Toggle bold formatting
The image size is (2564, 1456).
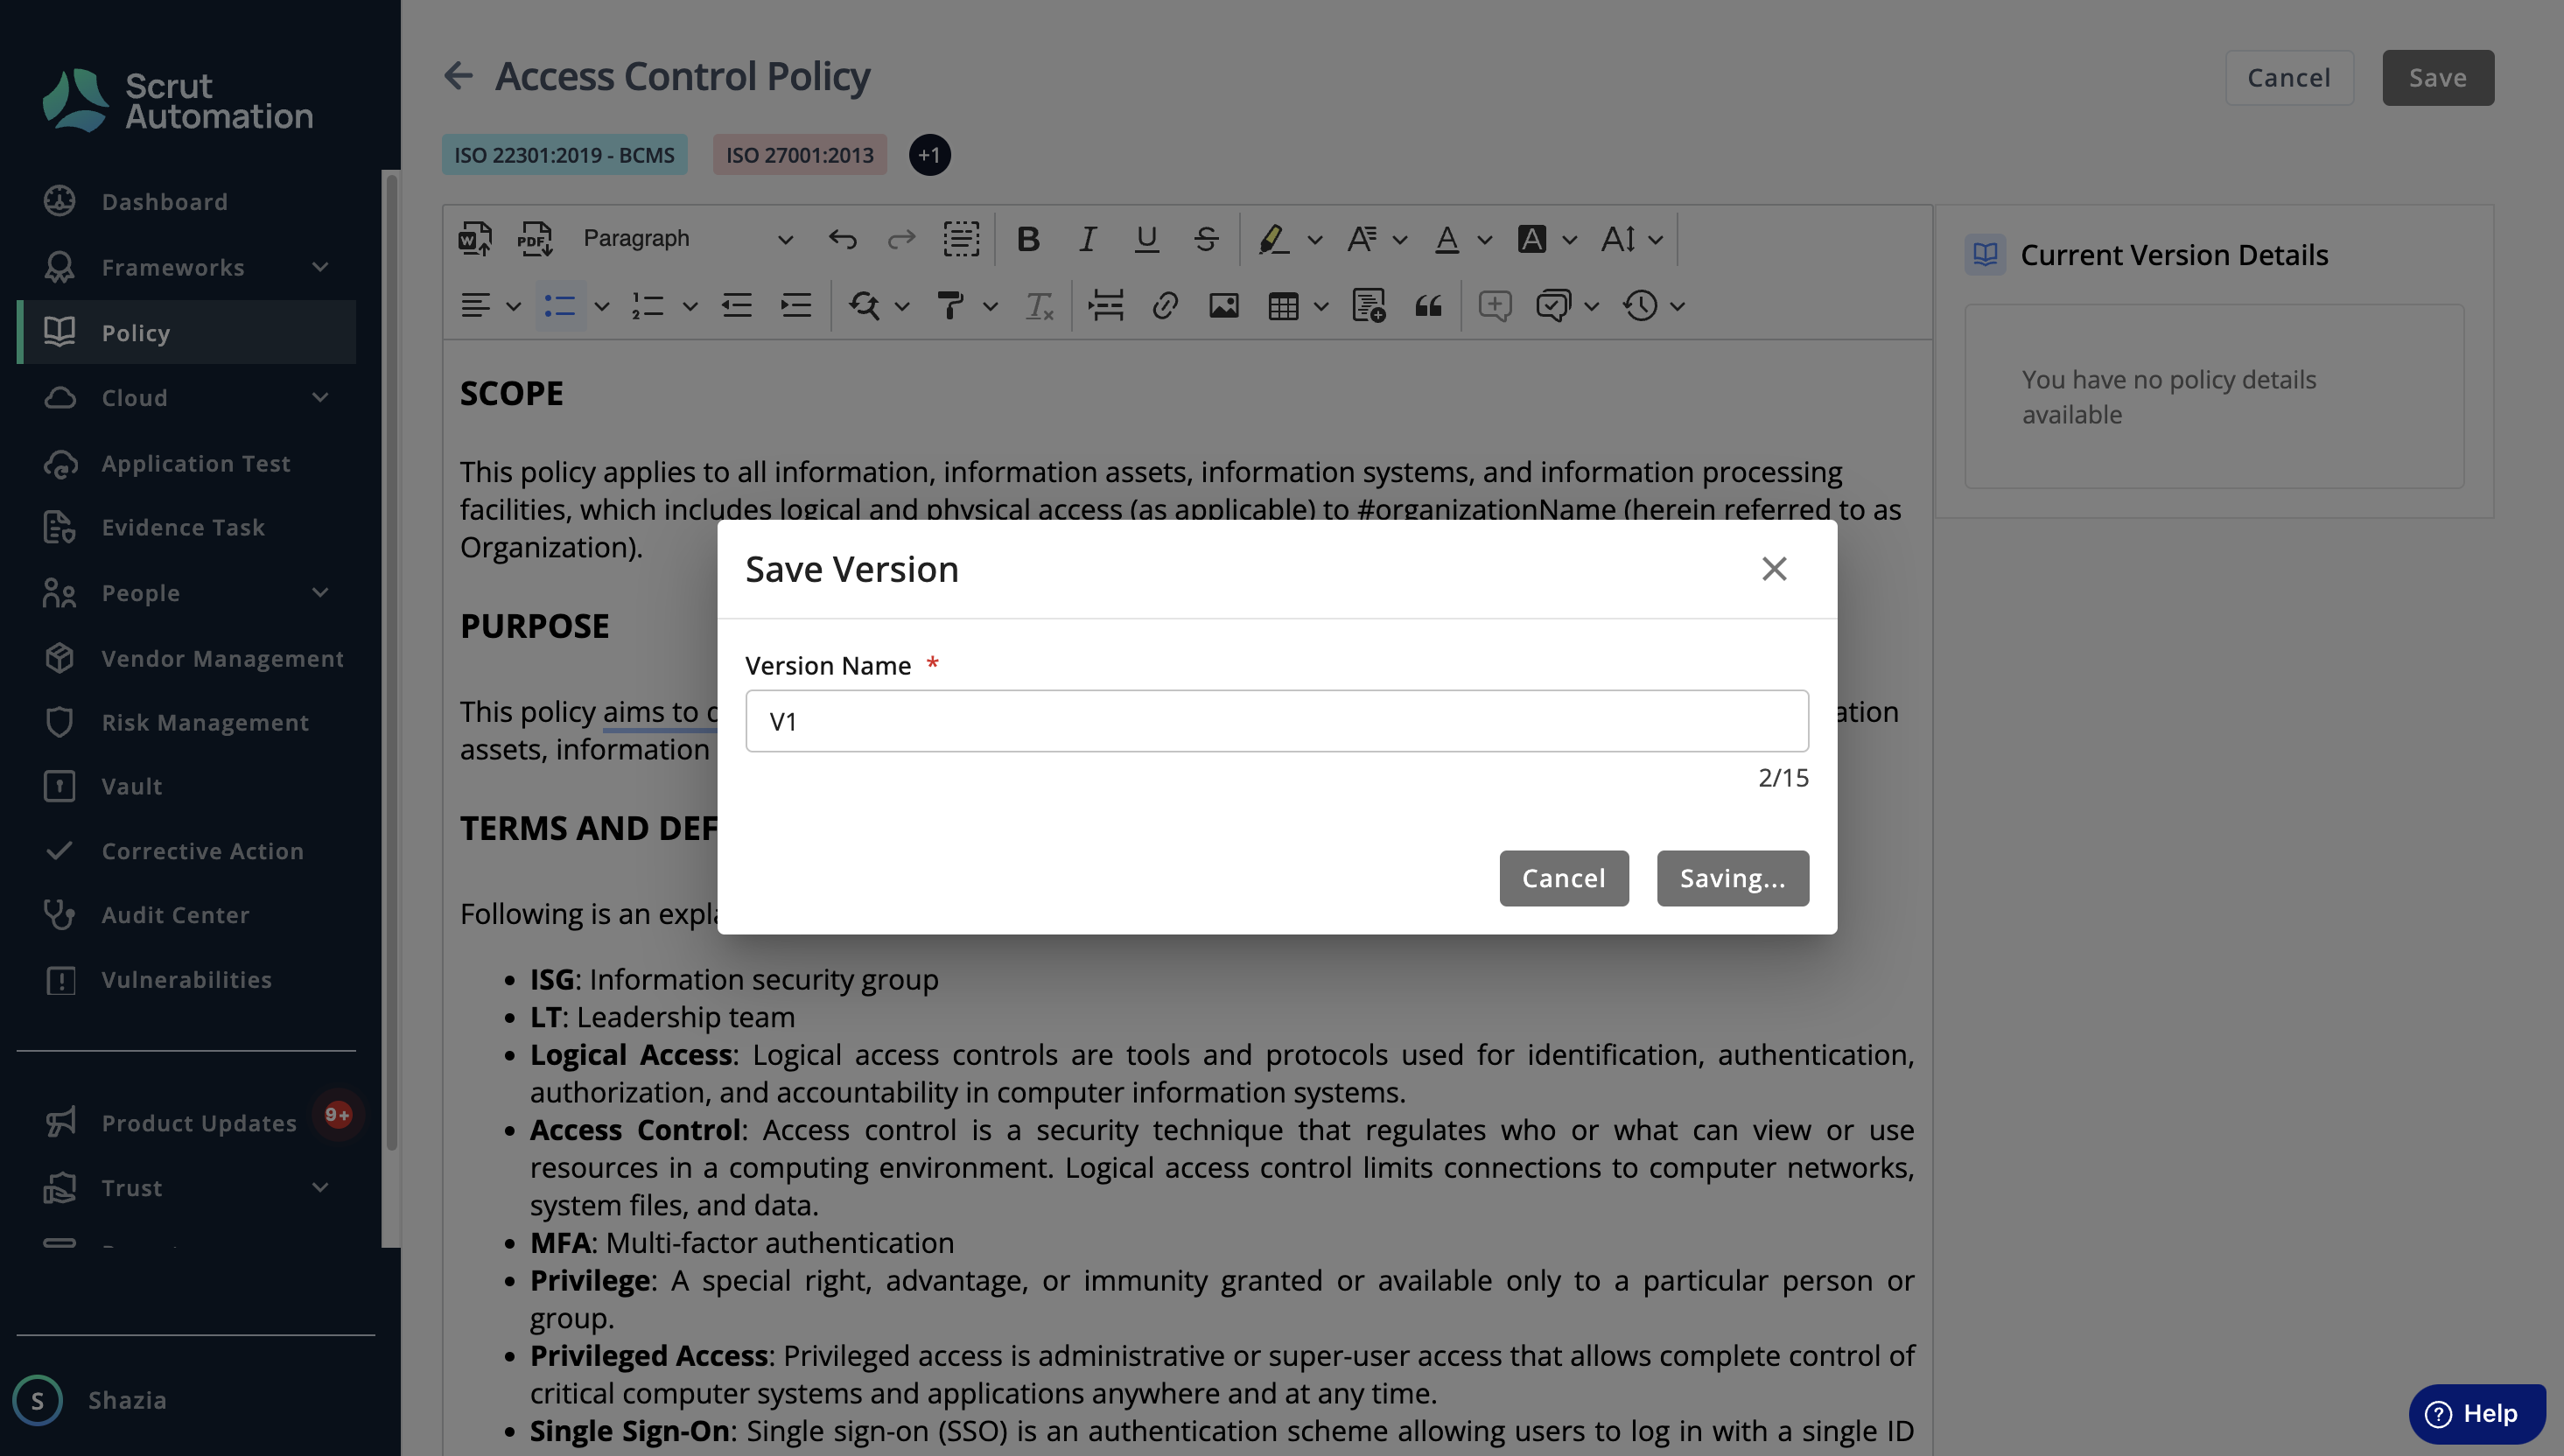[x=1028, y=239]
